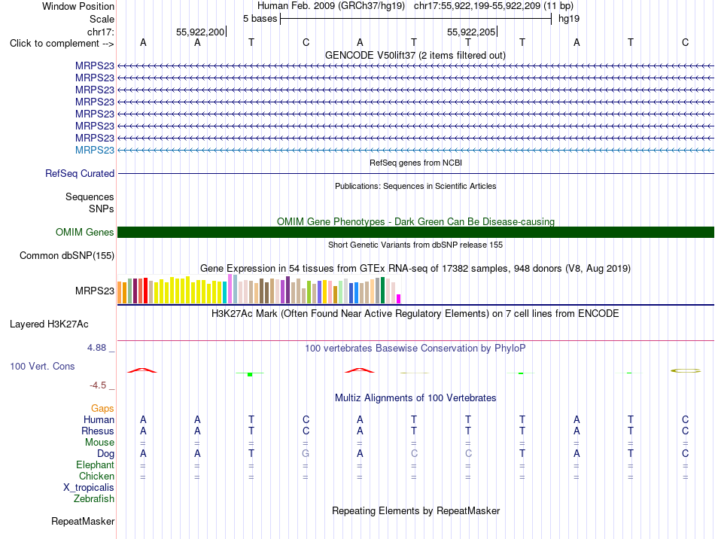Image resolution: width=715 pixels, height=539 pixels.
Task: Select the Elephant species label
Action: [x=96, y=464]
